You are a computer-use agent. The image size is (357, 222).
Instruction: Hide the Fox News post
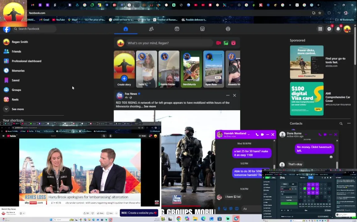click(235, 95)
